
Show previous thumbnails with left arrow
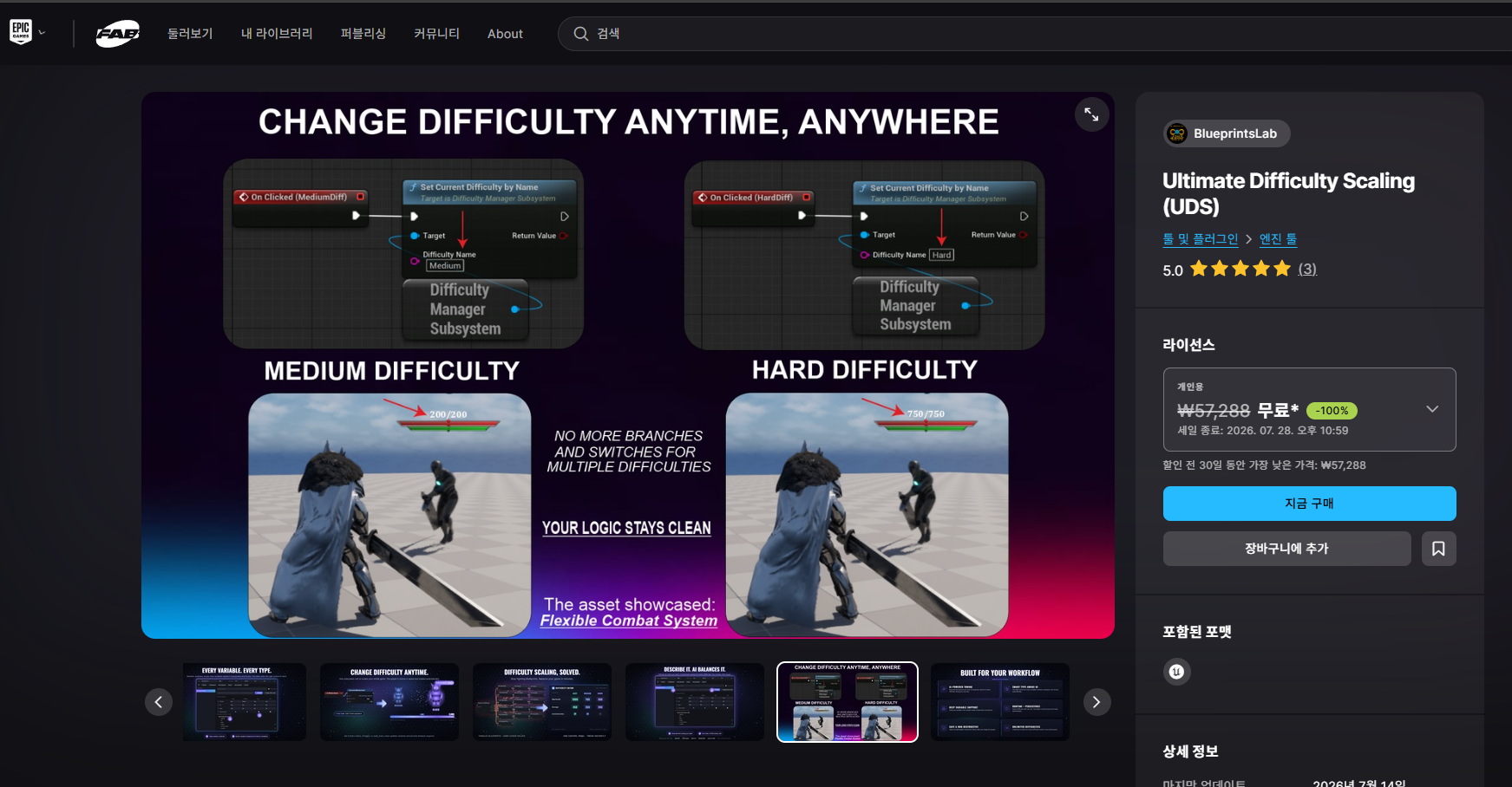tap(159, 702)
